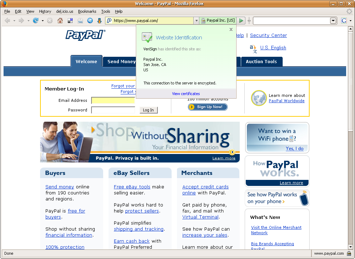
Task: Click the Log In button
Action: [x=148, y=110]
